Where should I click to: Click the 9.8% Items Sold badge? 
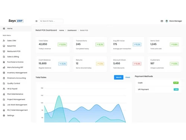tap(174, 44)
